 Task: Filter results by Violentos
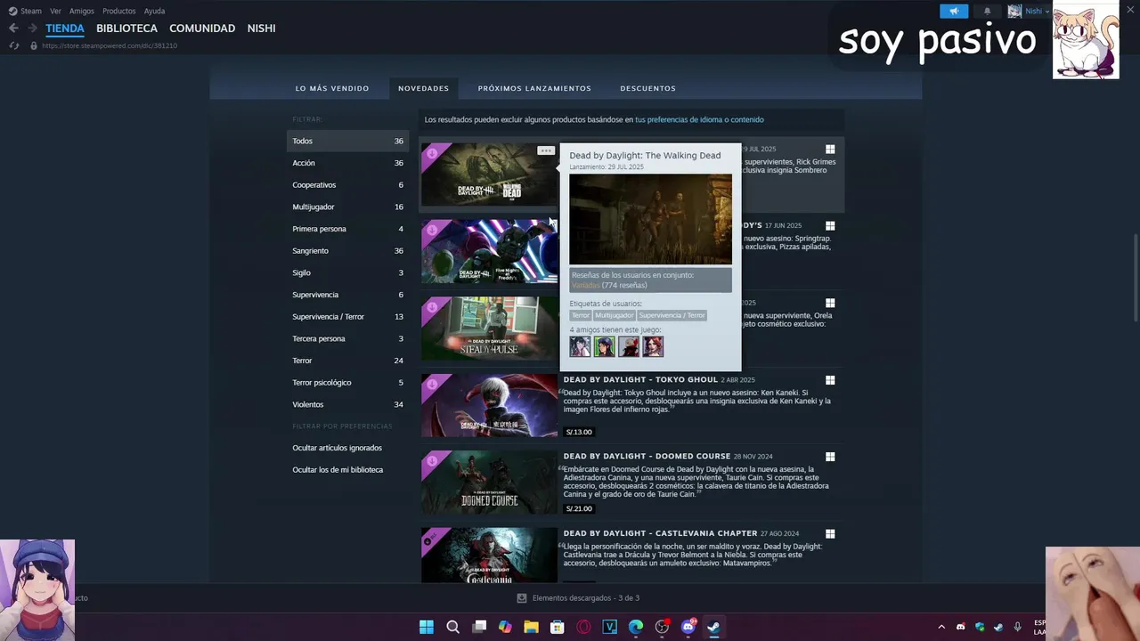pyautogui.click(x=347, y=404)
